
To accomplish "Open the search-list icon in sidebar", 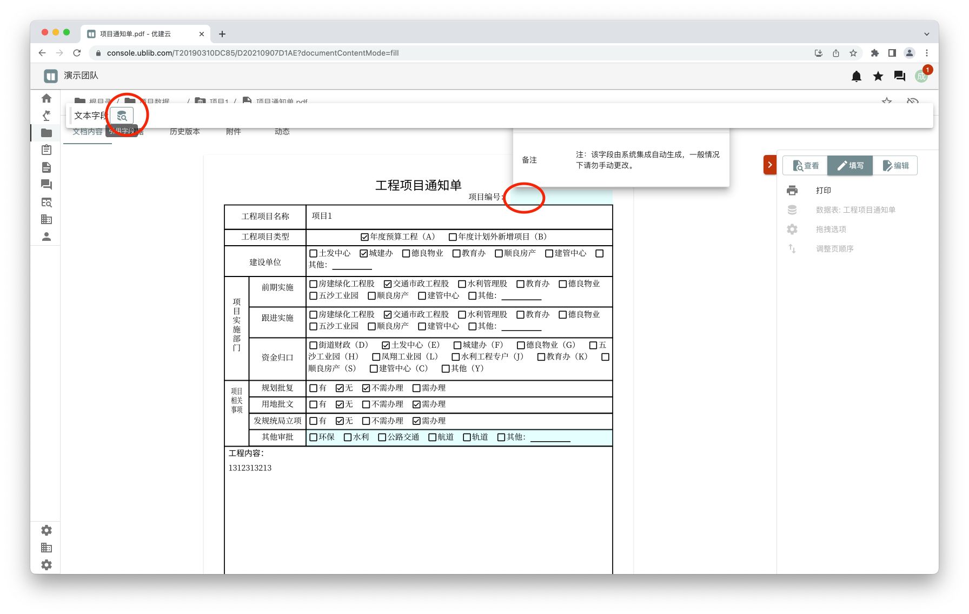I will (x=47, y=203).
